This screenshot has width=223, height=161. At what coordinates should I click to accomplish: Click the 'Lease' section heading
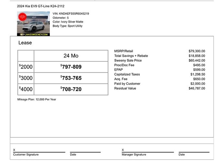click(x=25, y=43)
